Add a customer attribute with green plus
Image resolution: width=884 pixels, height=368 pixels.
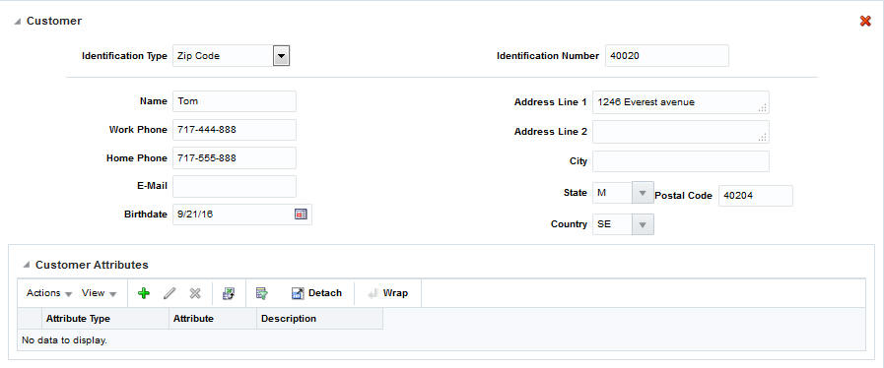[144, 293]
